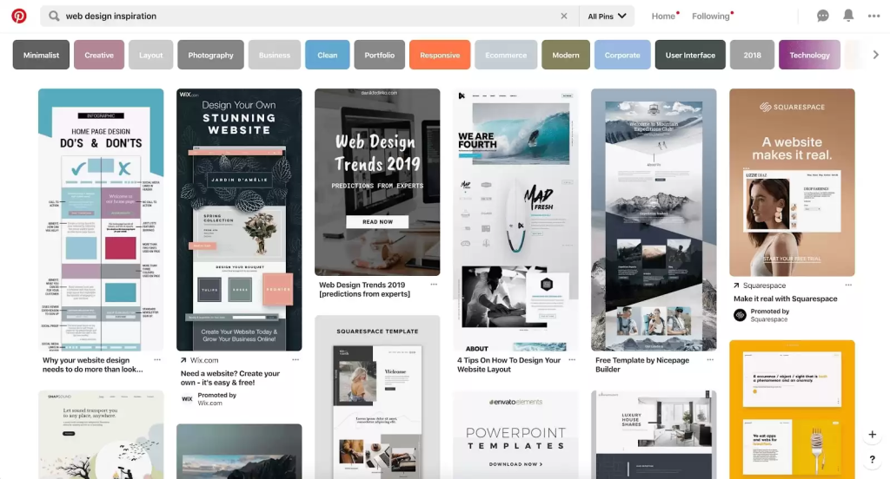Image resolution: width=890 pixels, height=479 pixels.
Task: Click READ NOW on Web Design Trends pin
Action: click(377, 221)
